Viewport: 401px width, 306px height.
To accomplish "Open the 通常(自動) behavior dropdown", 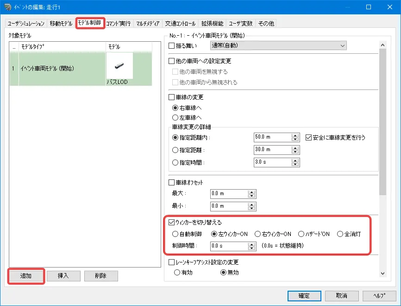I will [x=278, y=45].
